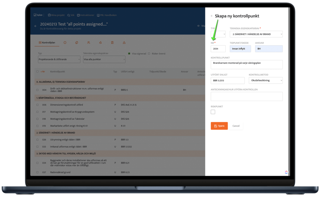Viewport: 321px width, 197px height.
Task: Open the warning triangle tab icon
Action: (x=124, y=43)
